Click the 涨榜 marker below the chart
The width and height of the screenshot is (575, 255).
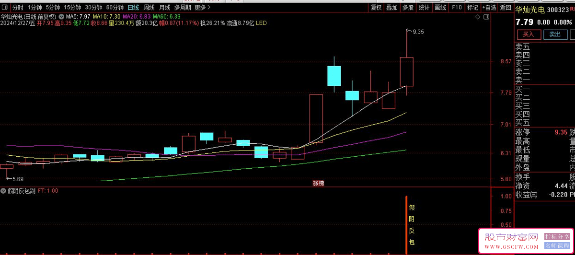[318, 184]
